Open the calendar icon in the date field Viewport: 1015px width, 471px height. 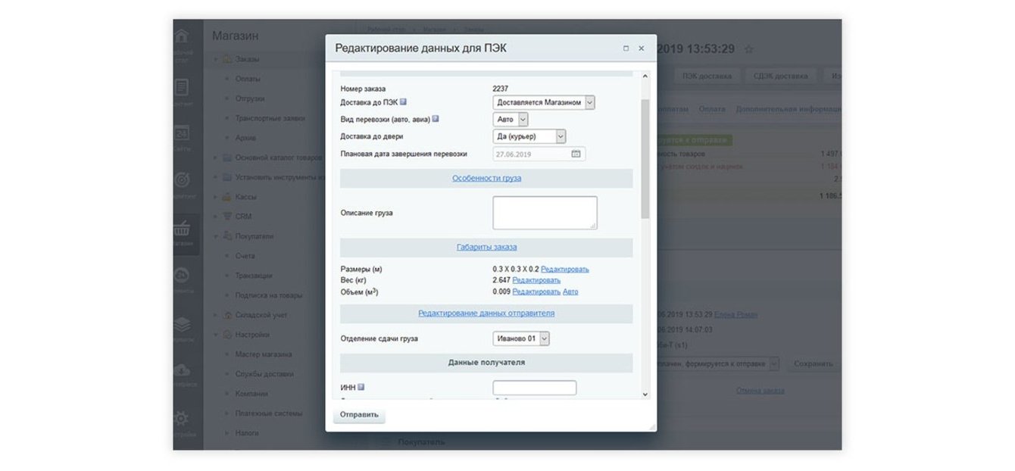(x=576, y=154)
